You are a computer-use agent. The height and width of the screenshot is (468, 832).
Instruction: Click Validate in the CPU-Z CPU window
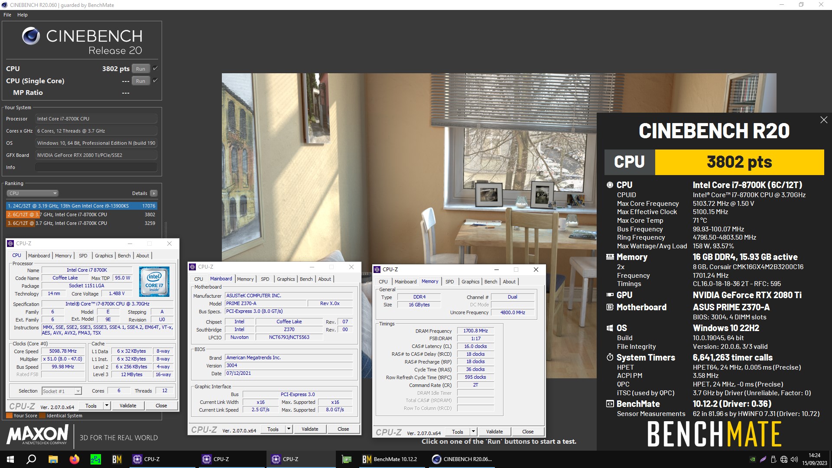[x=128, y=406]
